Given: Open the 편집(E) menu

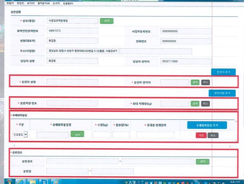Looking at the screenshot, I should tap(20, 3).
